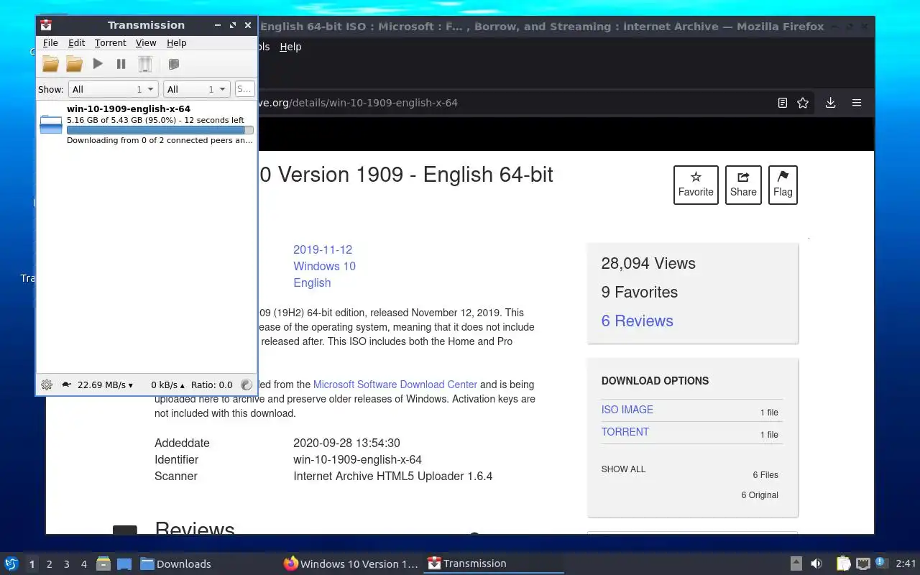Viewport: 920px width, 575px height.
Task: Open Transmission options gear in status bar
Action: coord(47,385)
